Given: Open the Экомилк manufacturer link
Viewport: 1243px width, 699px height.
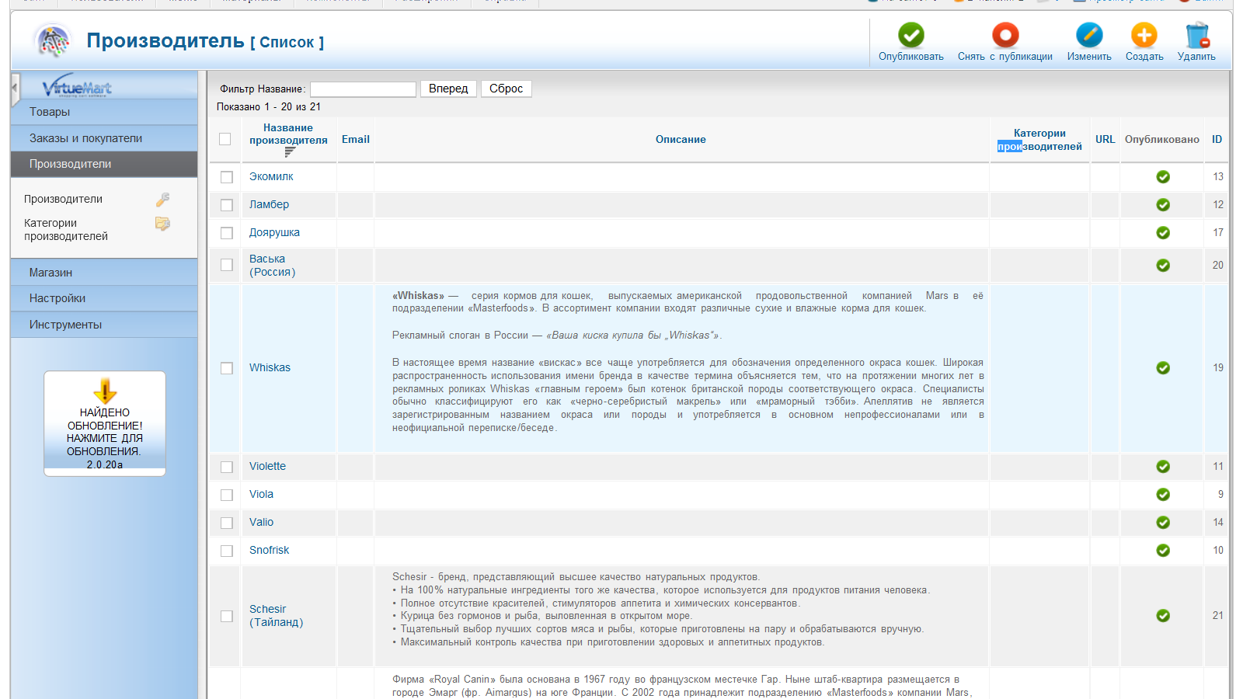Looking at the screenshot, I should point(271,176).
